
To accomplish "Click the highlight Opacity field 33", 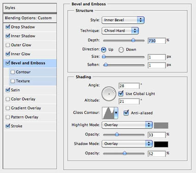I will point(157,135).
